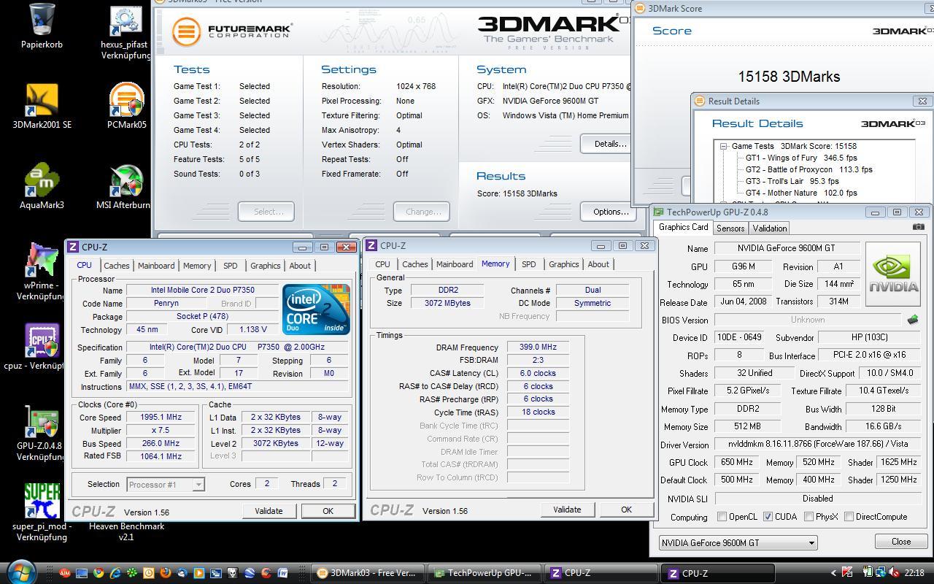This screenshot has width=934, height=584.
Task: Click the muted volume tray icon
Action: coord(895,573)
